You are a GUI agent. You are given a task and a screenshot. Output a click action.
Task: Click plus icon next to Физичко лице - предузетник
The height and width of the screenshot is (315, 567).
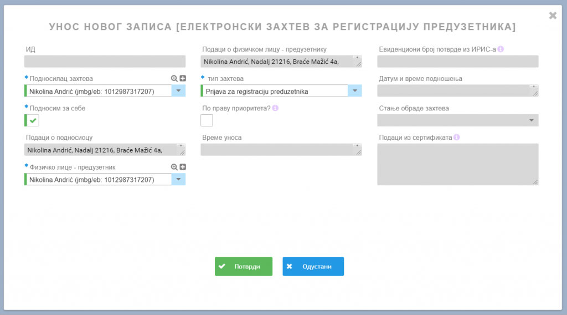[x=183, y=167]
